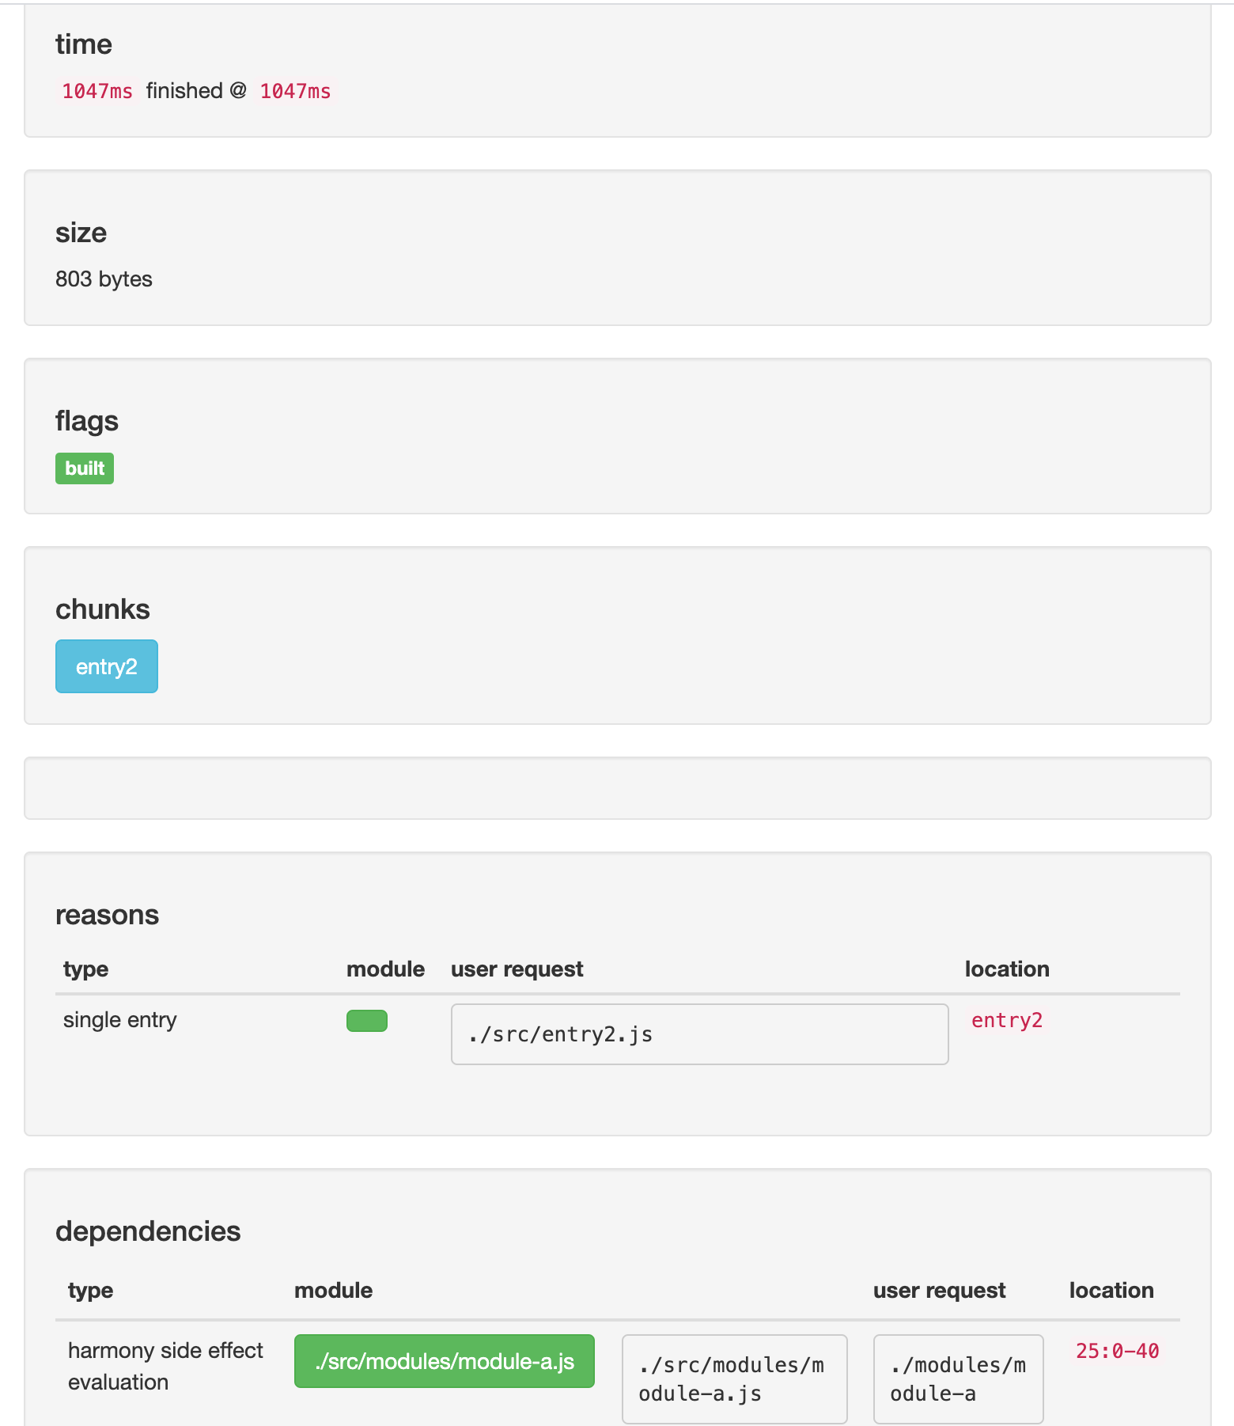Click the 'dependencies' section heading
The image size is (1234, 1426).
tap(148, 1231)
